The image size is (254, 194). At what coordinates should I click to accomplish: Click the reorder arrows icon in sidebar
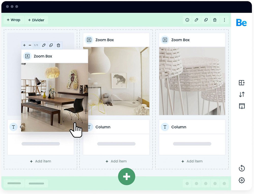tap(242, 94)
